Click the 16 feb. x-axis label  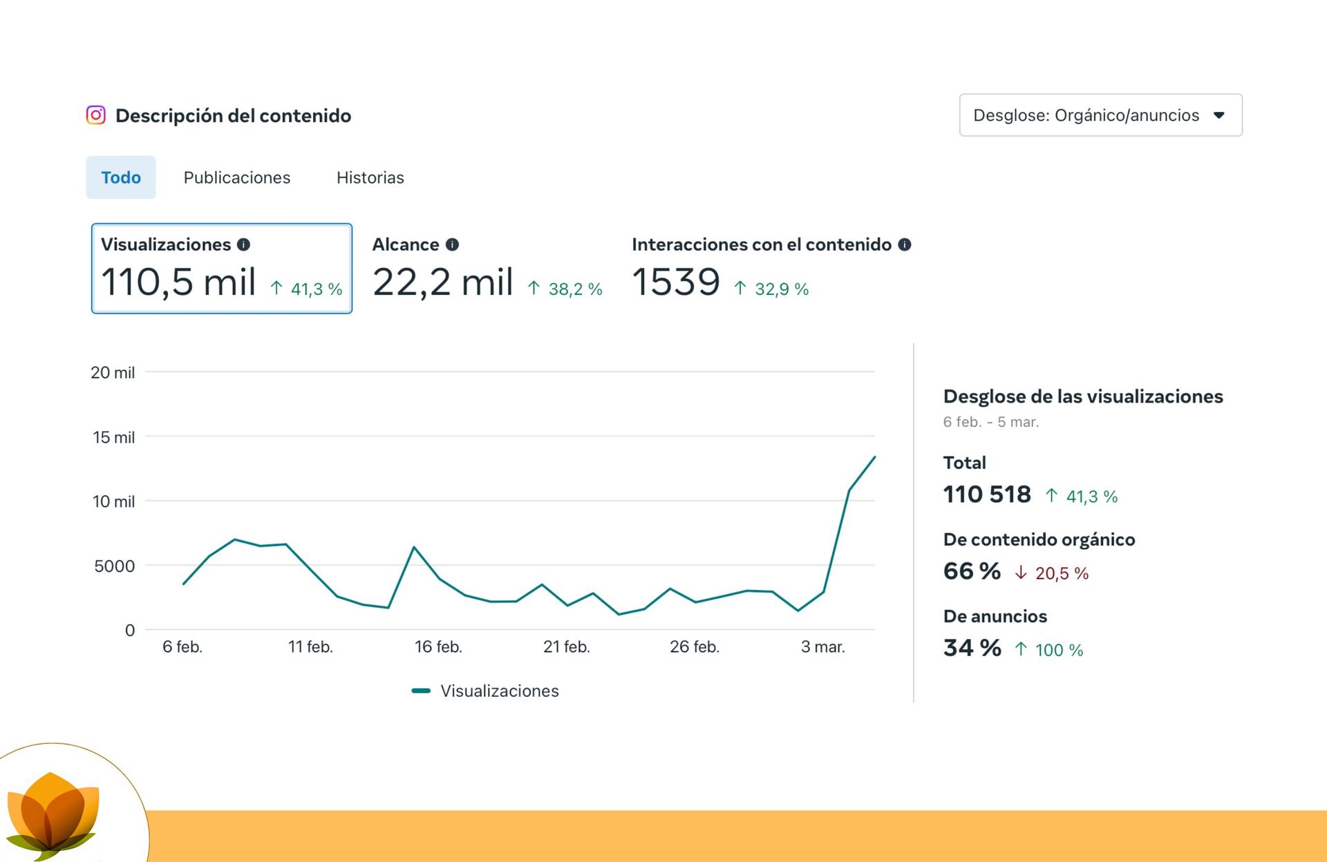click(x=438, y=647)
